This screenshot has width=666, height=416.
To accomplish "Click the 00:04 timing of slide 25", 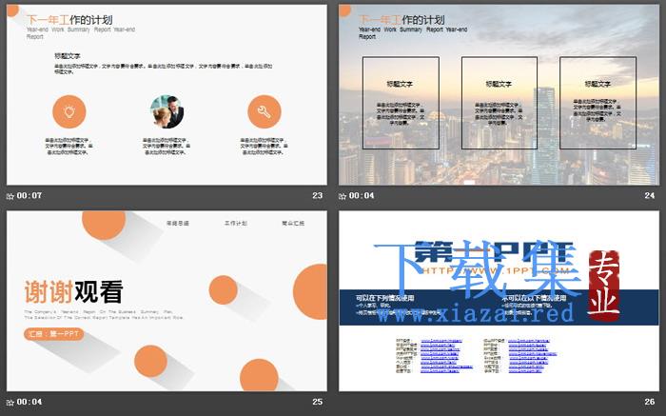I will 29,402.
